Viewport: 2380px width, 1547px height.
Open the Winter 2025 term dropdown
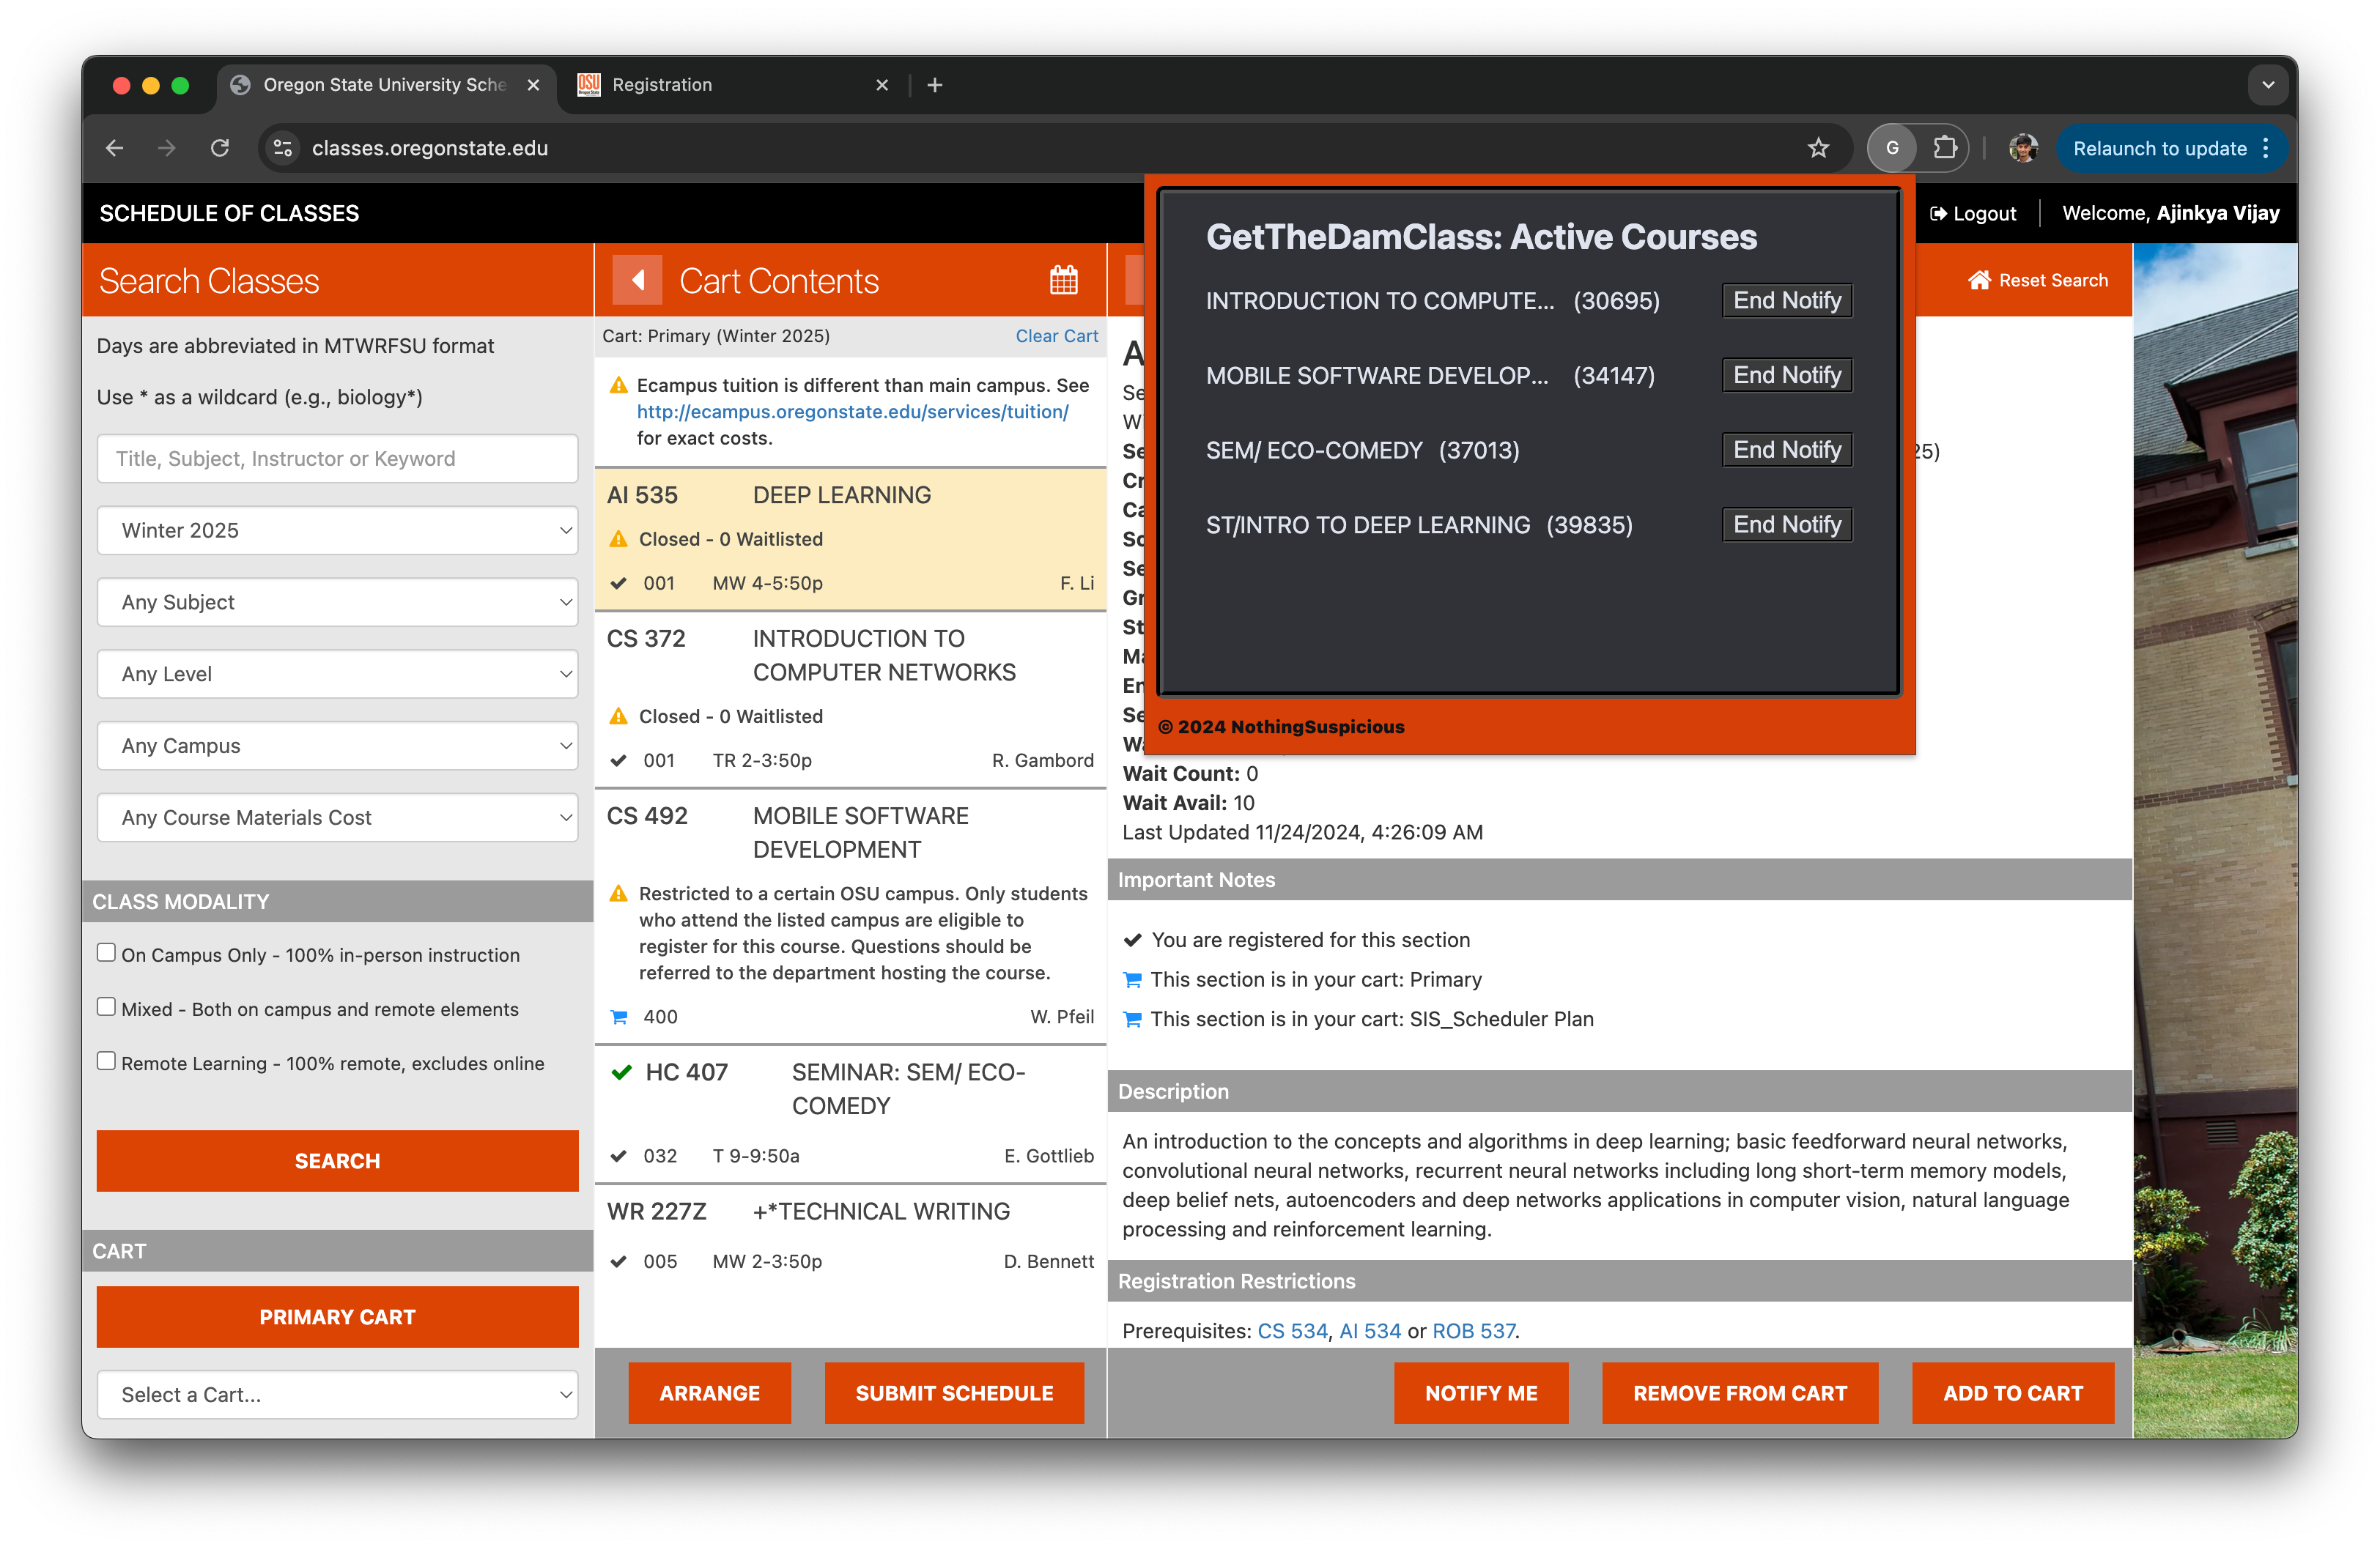(337, 530)
